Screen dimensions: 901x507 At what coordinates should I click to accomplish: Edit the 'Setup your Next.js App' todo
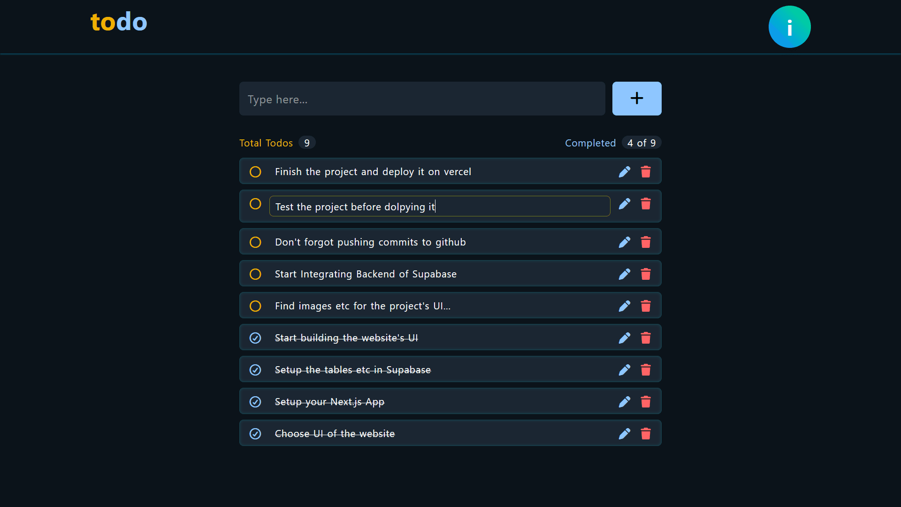click(x=624, y=402)
